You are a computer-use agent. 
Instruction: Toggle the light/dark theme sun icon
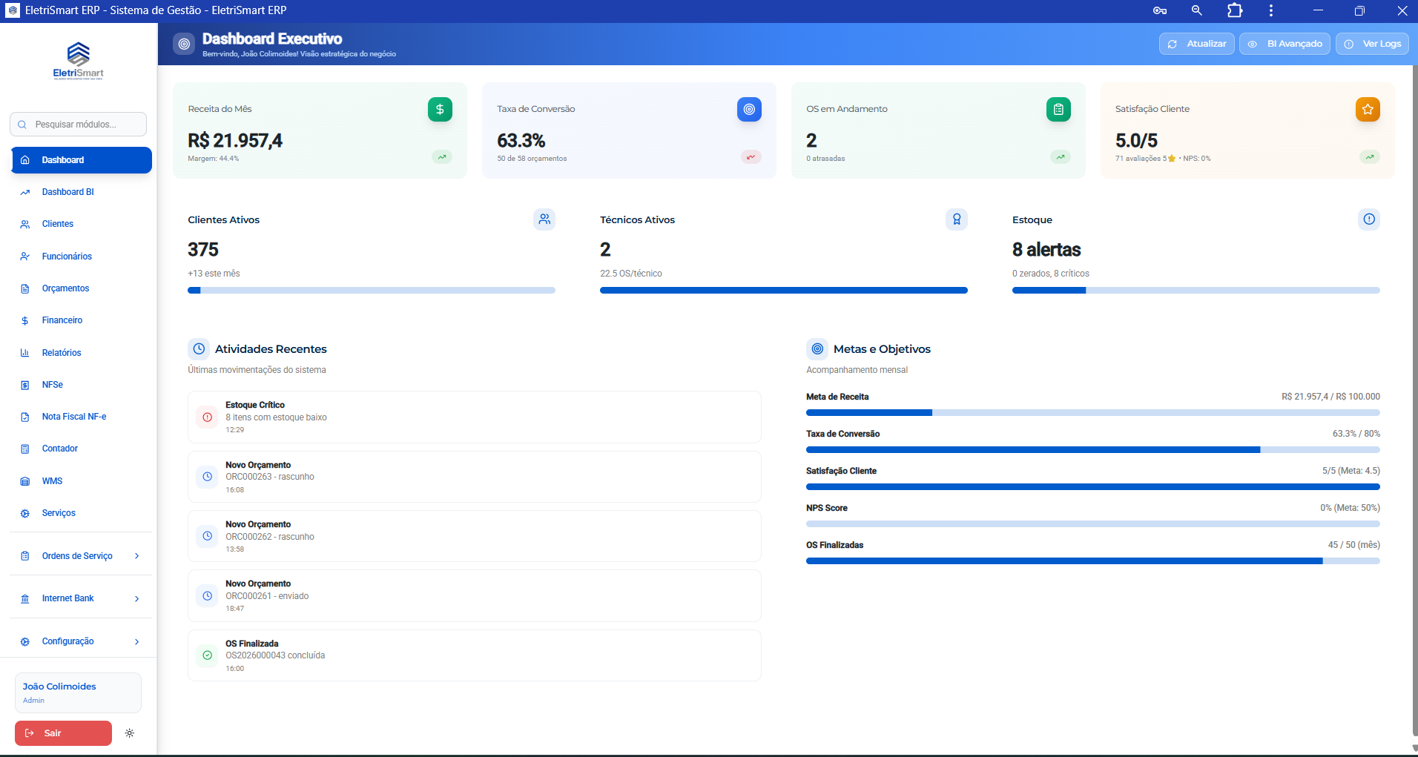130,733
